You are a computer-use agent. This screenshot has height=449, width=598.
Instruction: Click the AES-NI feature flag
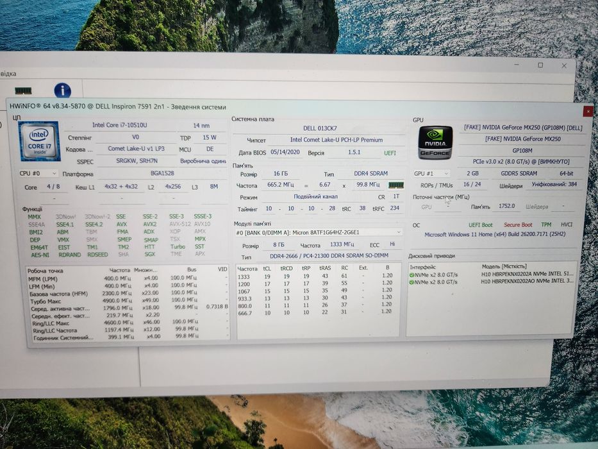click(40, 255)
